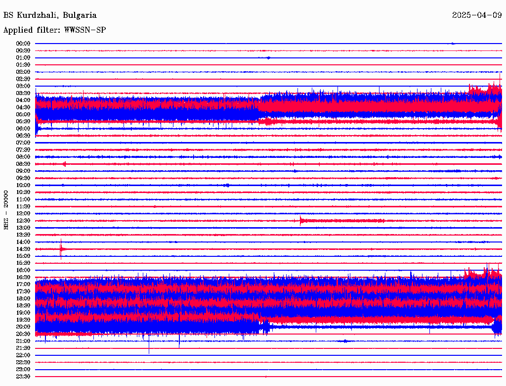This screenshot has width=506, height=386.
Task: Select the 01:00 time label
Action: click(23, 57)
